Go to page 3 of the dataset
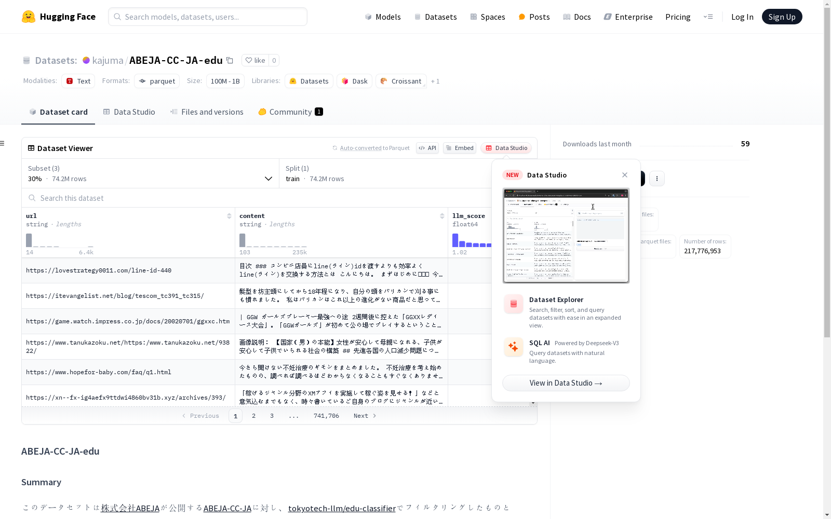831x519 pixels. [x=272, y=416]
